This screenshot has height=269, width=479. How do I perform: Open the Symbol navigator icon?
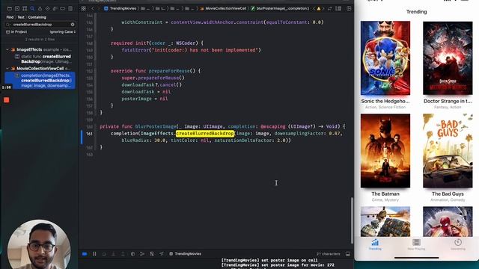point(25,8)
